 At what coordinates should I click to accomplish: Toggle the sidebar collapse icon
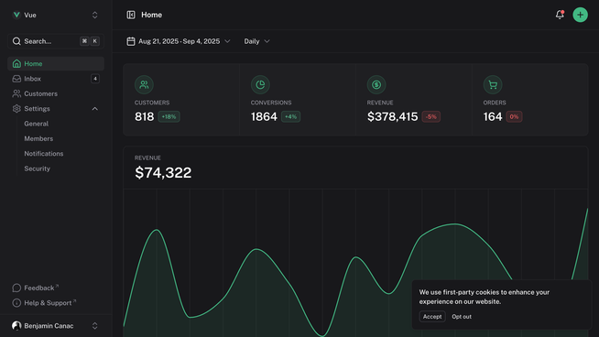click(131, 15)
